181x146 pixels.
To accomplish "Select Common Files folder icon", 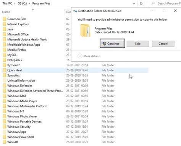I will tap(5, 19).
